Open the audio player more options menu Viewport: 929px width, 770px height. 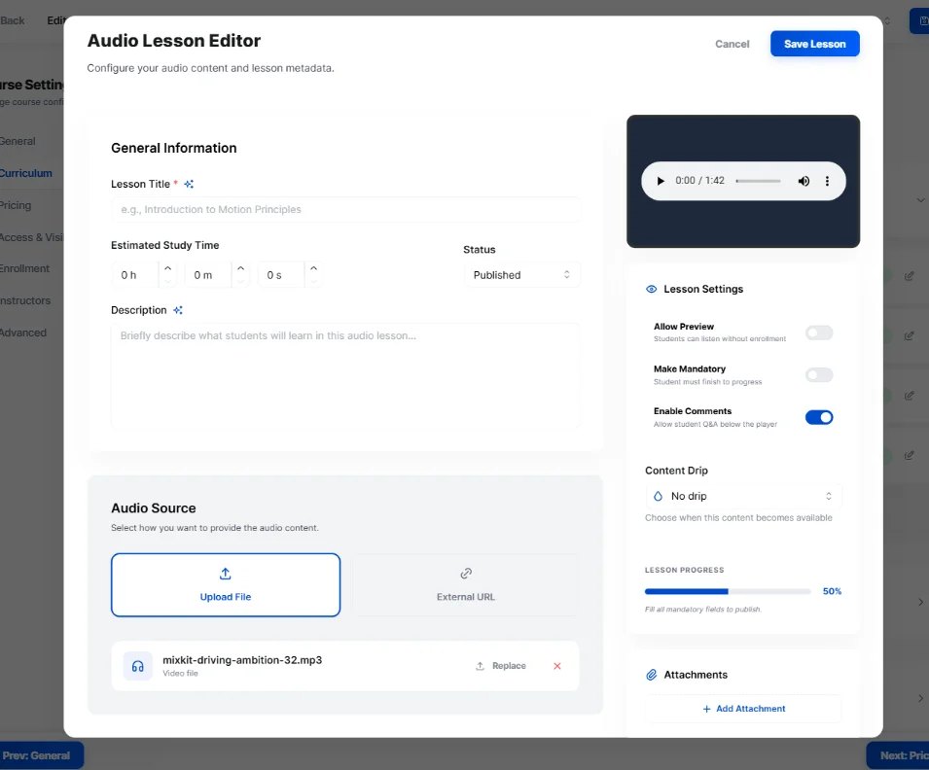click(x=827, y=181)
